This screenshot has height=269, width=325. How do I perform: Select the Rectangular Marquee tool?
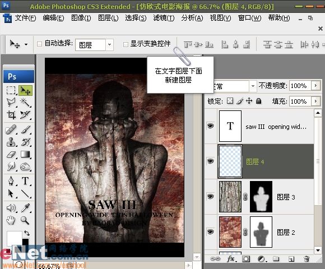coord(11,90)
